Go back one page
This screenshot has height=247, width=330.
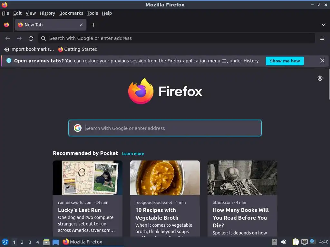pos(8,38)
